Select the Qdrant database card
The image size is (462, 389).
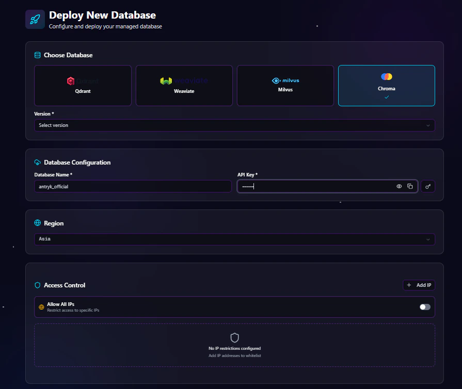click(83, 86)
